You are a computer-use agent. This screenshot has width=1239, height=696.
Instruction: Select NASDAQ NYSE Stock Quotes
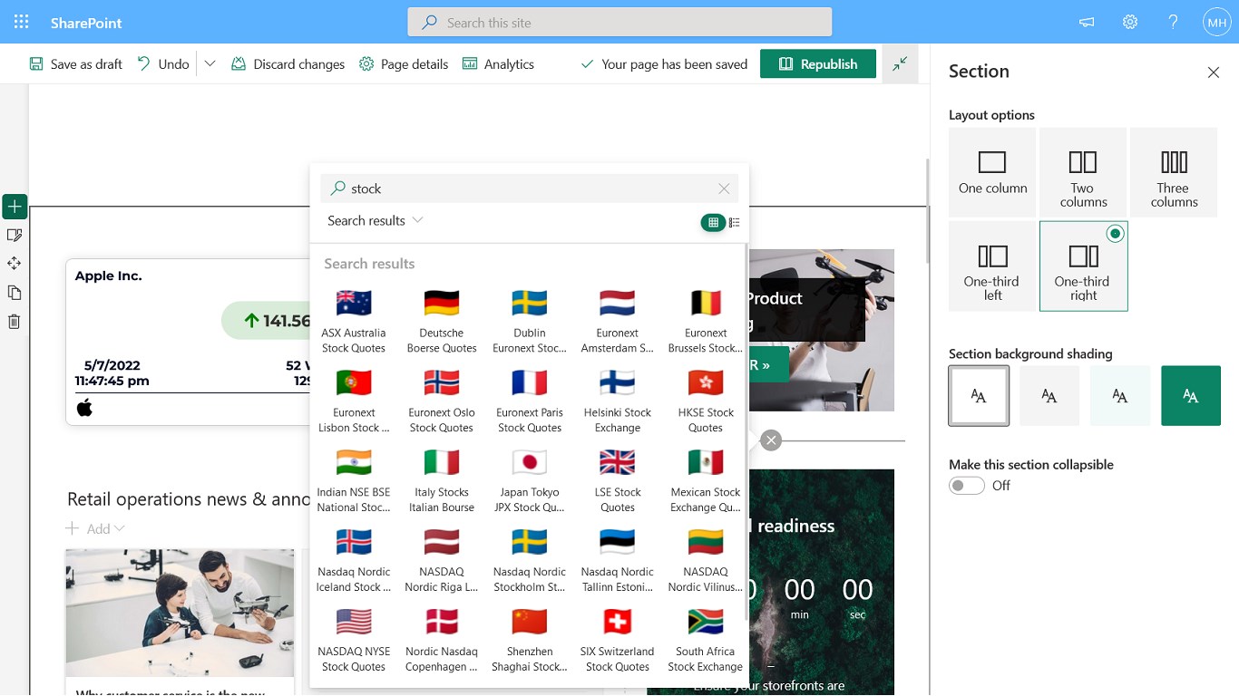tap(354, 640)
